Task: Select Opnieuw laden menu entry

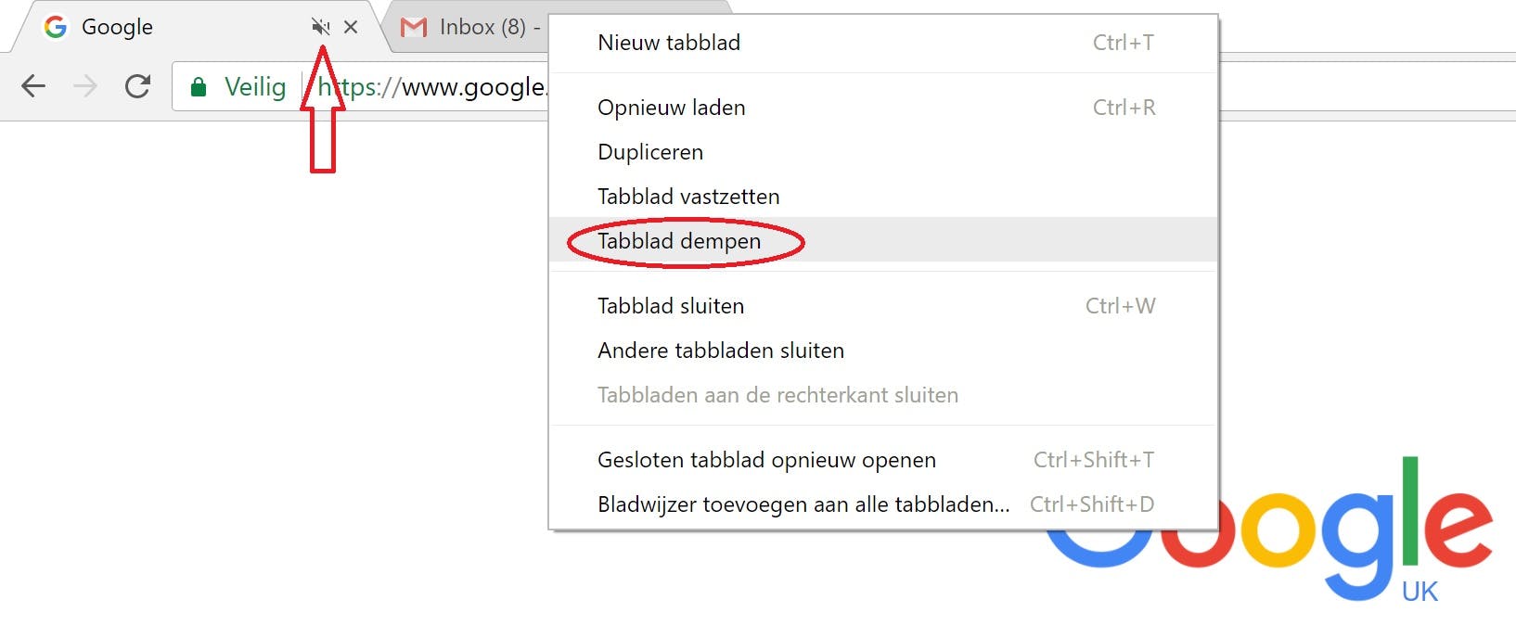Action: pyautogui.click(x=671, y=108)
